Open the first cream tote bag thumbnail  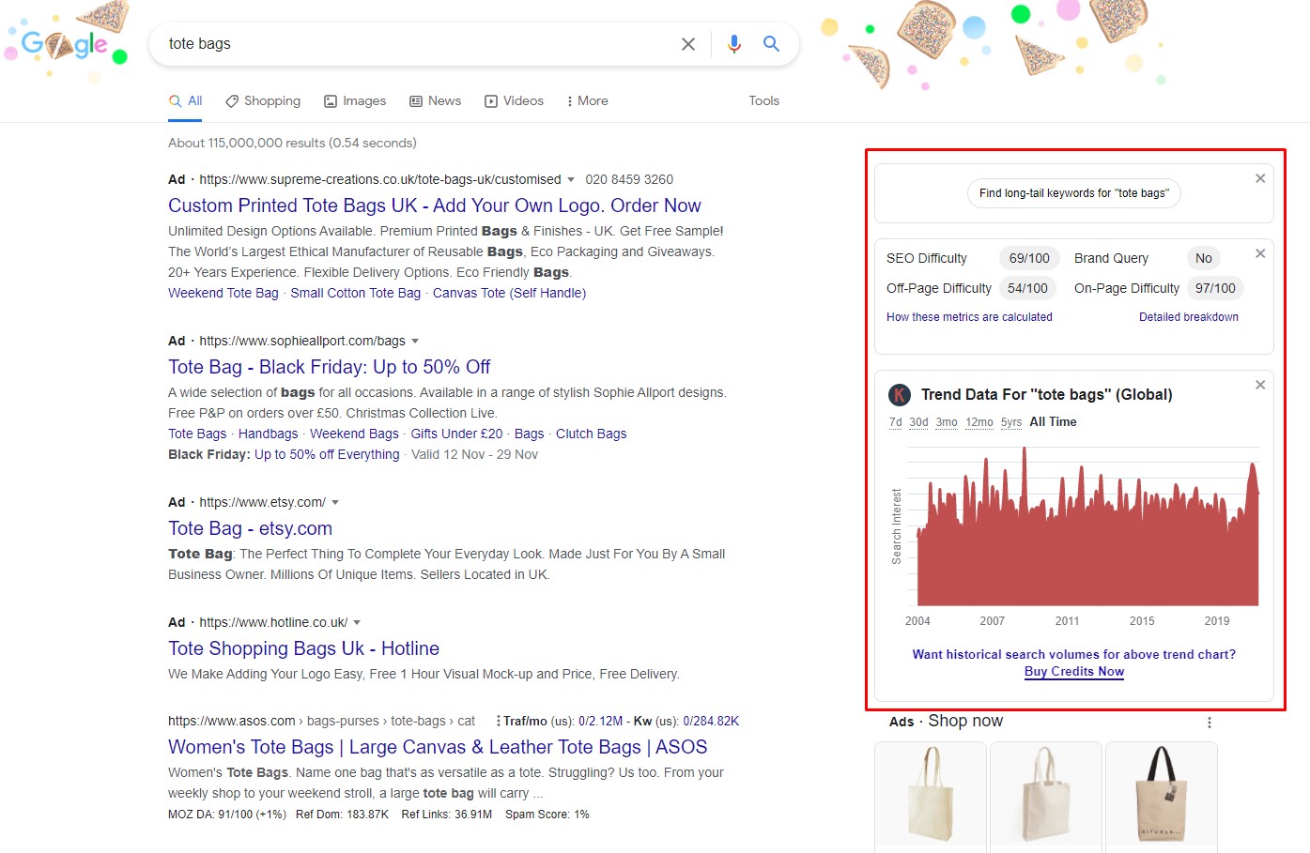point(931,796)
